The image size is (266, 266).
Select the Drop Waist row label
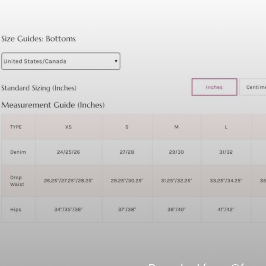pos(17,181)
